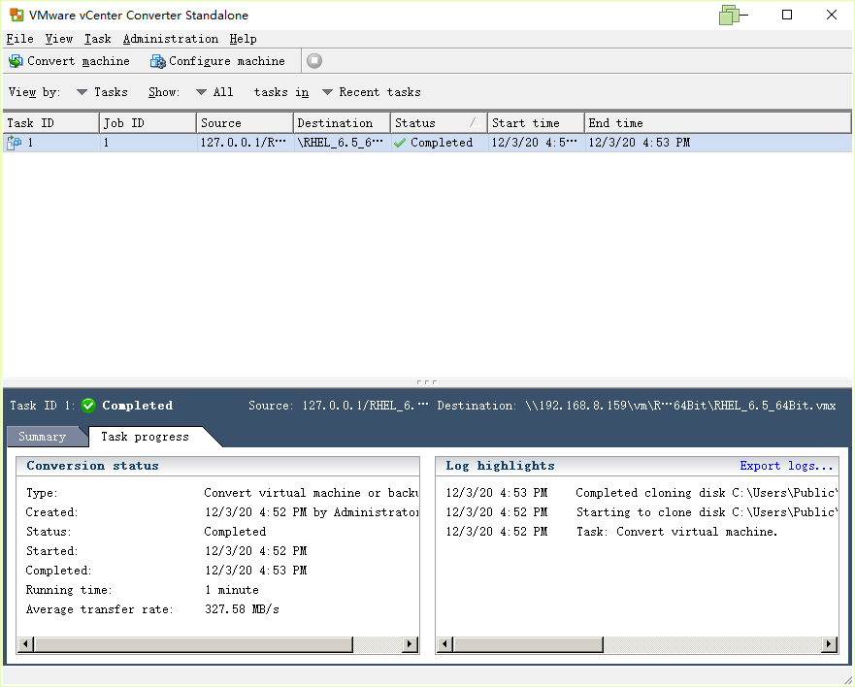Click destination cell '\RHEL_6.5_6…' in task row
855x687 pixels.
(341, 143)
